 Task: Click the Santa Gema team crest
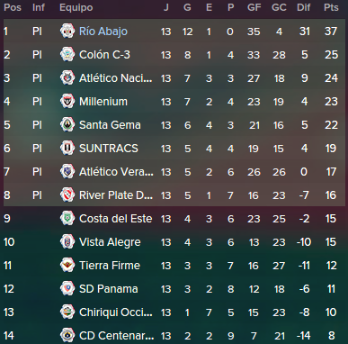[67, 125]
